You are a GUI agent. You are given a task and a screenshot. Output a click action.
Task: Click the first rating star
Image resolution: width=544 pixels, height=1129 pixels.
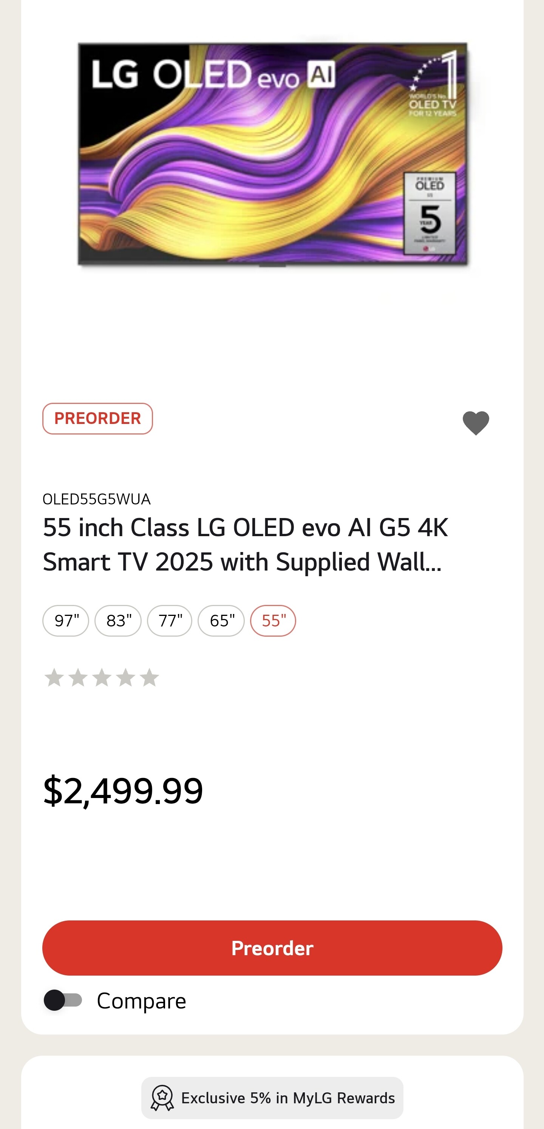(54, 677)
